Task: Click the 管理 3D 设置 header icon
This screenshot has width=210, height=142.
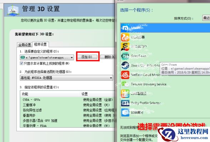Action: 13,10
